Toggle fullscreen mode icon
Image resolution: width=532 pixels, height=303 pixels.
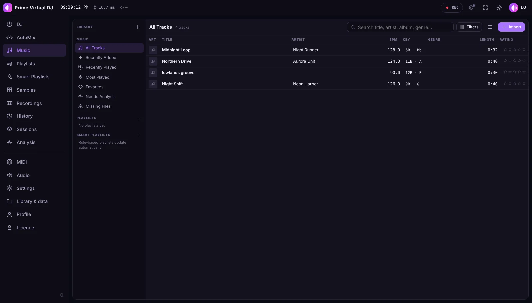[485, 8]
